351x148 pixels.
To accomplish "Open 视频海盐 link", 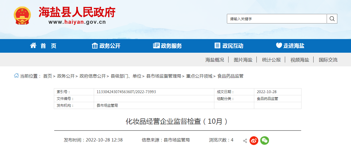I will pos(300,60).
